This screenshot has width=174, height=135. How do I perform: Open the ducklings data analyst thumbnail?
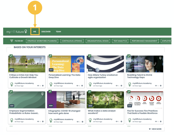[x=105, y=100]
